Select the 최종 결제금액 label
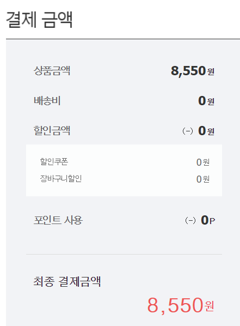This screenshot has height=326, width=240. 67,282
